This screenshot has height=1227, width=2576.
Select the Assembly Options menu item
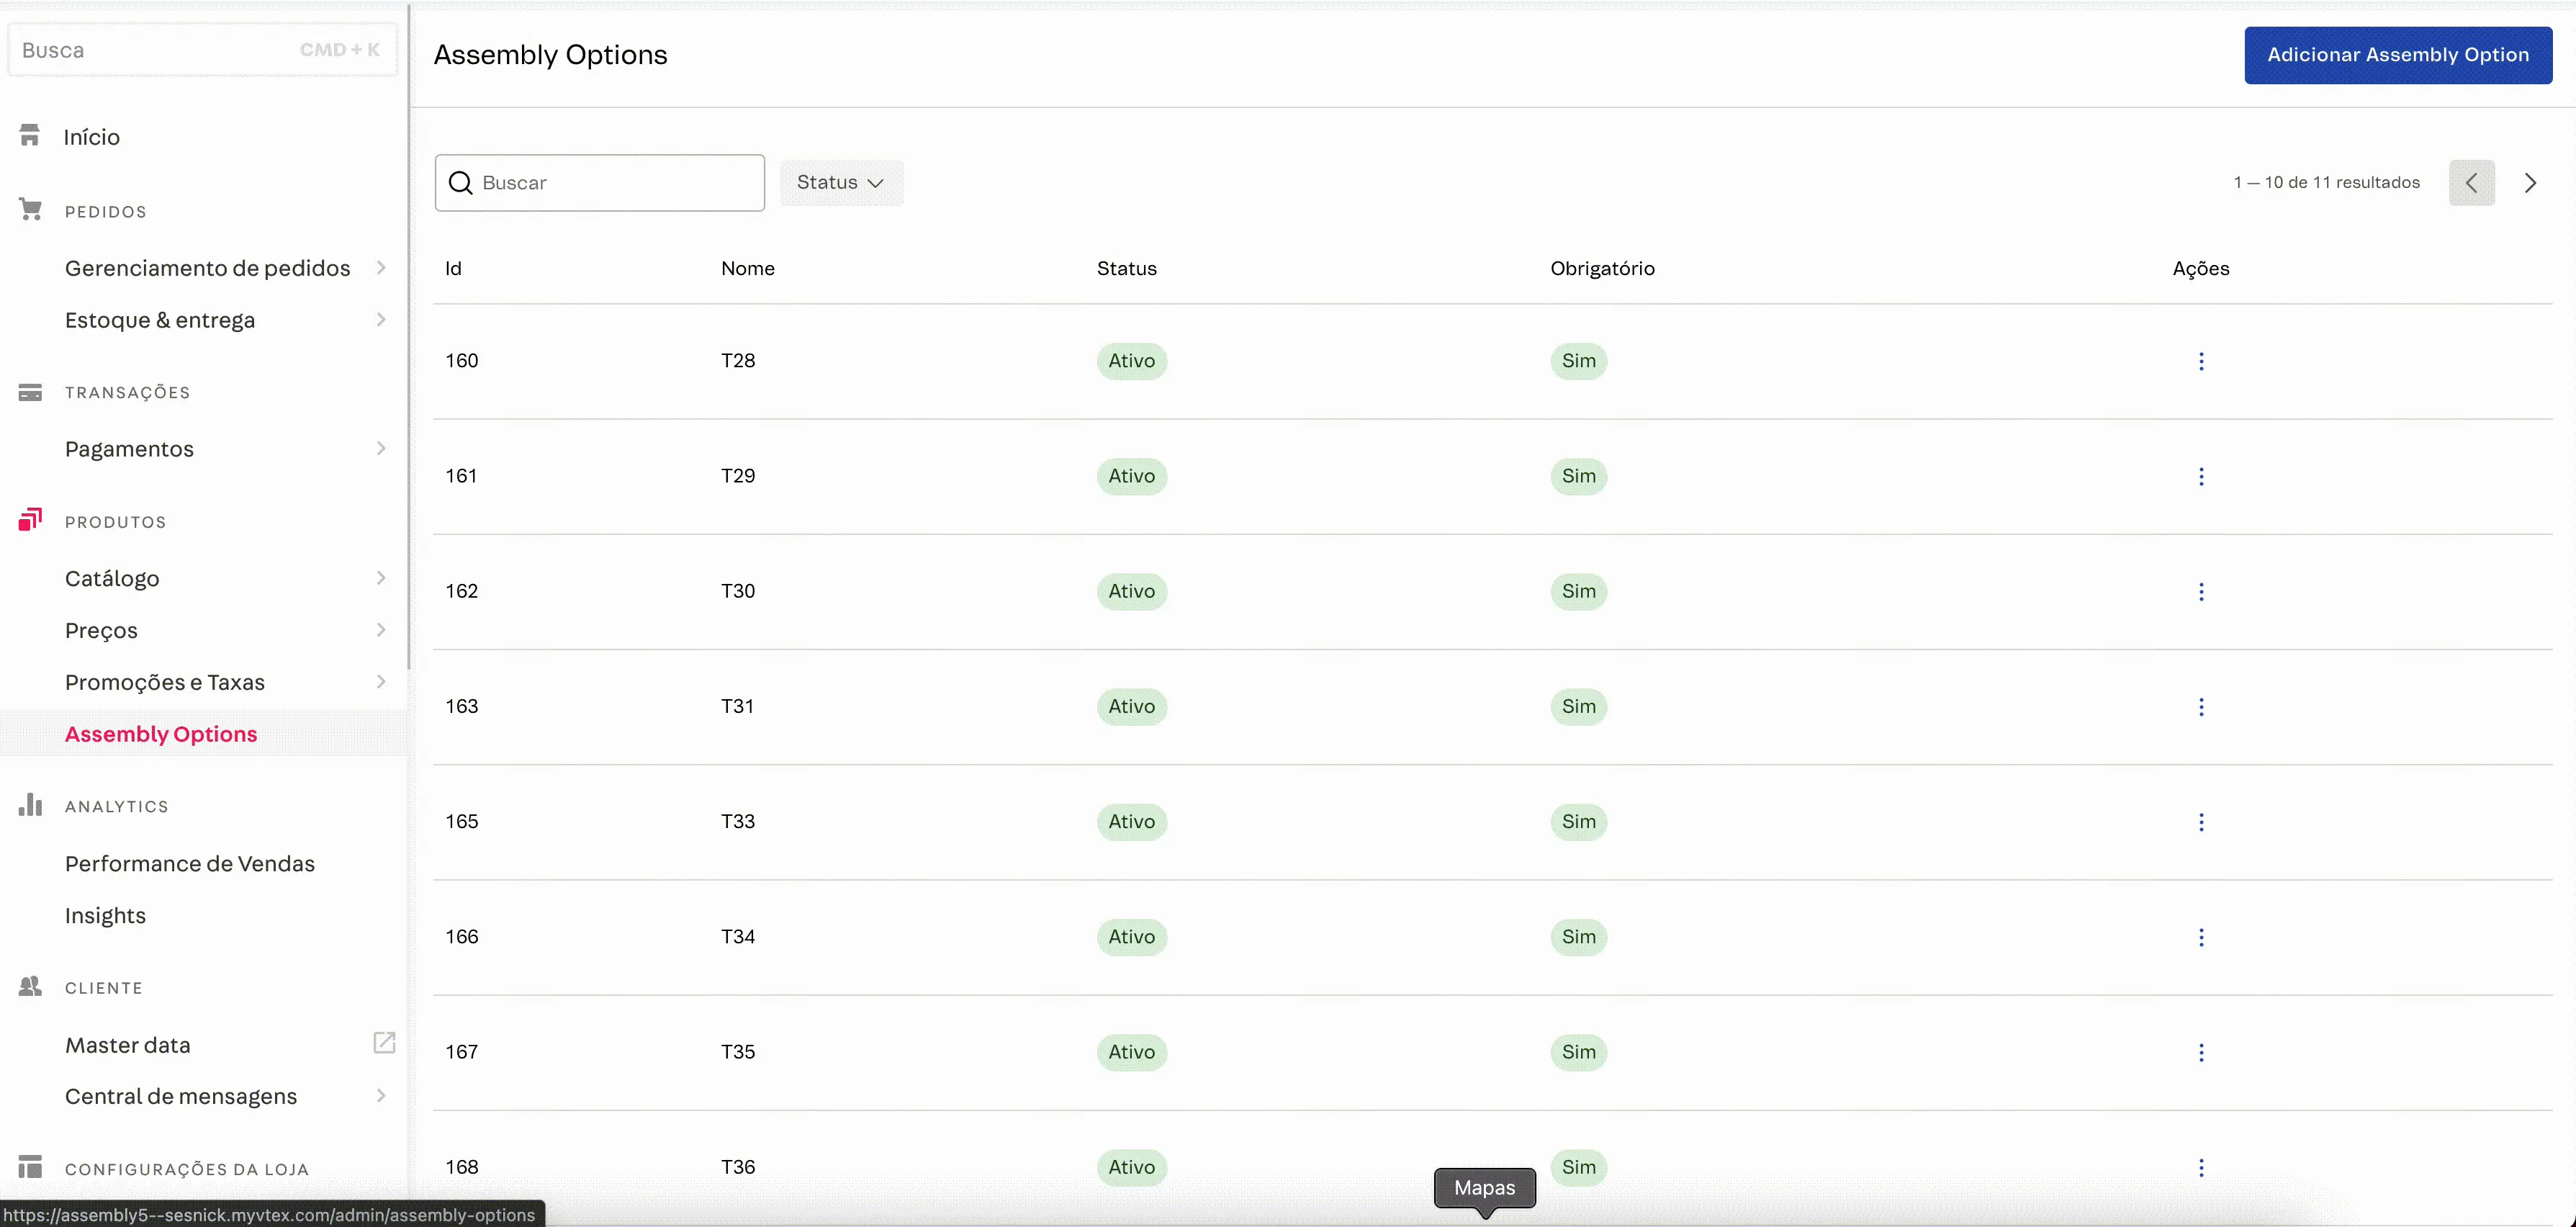point(161,733)
